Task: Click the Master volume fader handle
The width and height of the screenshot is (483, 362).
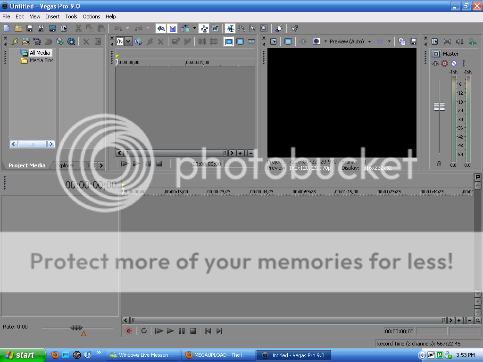Action: pos(439,107)
